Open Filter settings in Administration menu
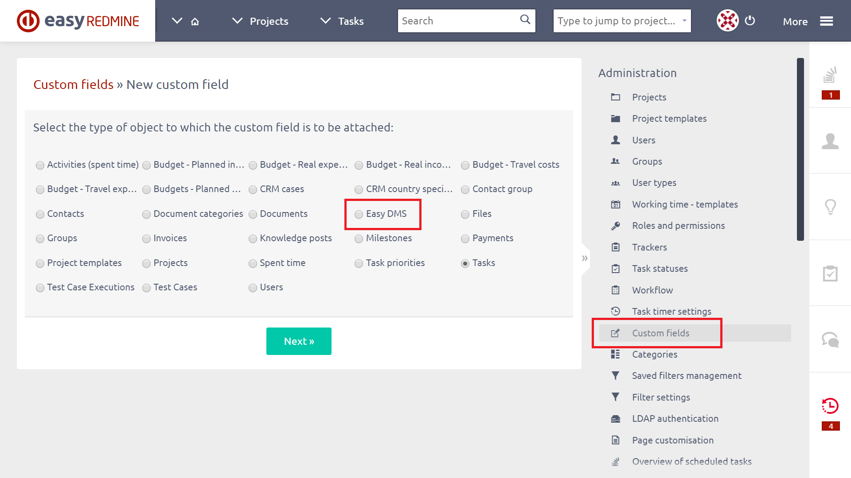 coord(661,397)
